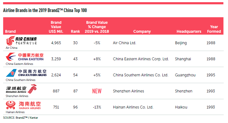Click the red NEW label for Shenzhen Airlines

97,91
